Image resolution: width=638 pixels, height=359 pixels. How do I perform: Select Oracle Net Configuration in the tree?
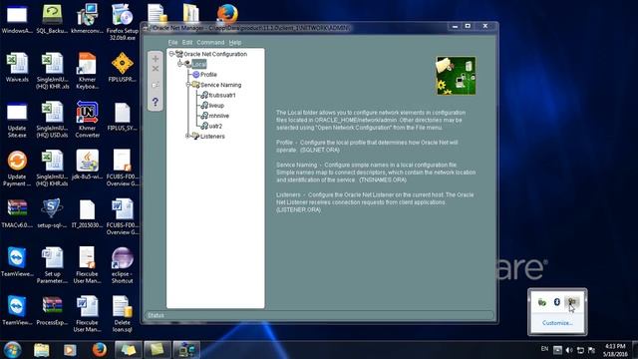215,54
